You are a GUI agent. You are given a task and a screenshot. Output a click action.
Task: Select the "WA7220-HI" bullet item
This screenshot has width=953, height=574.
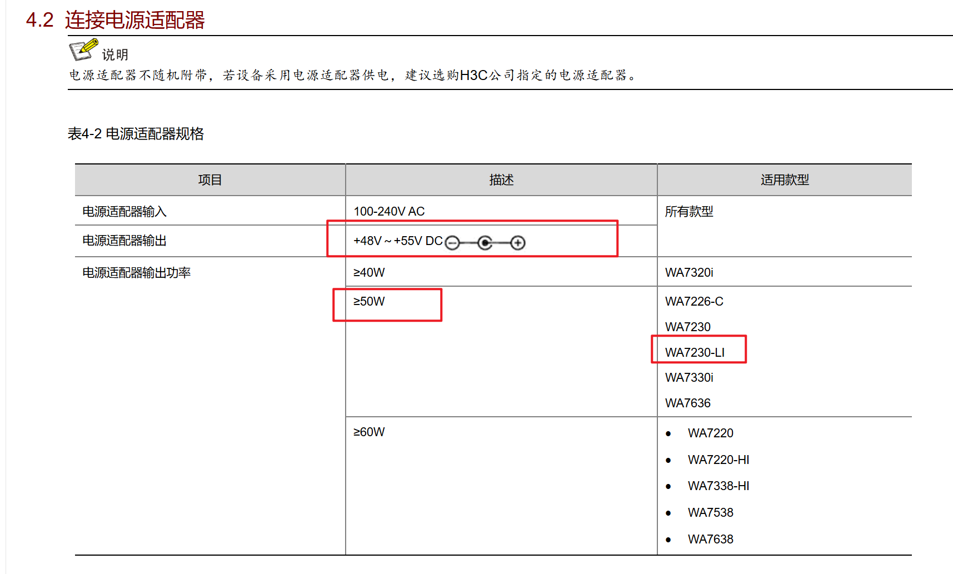click(x=719, y=460)
